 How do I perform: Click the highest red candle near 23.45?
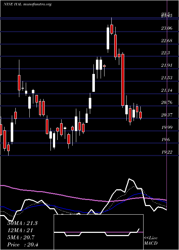tap(112, 29)
